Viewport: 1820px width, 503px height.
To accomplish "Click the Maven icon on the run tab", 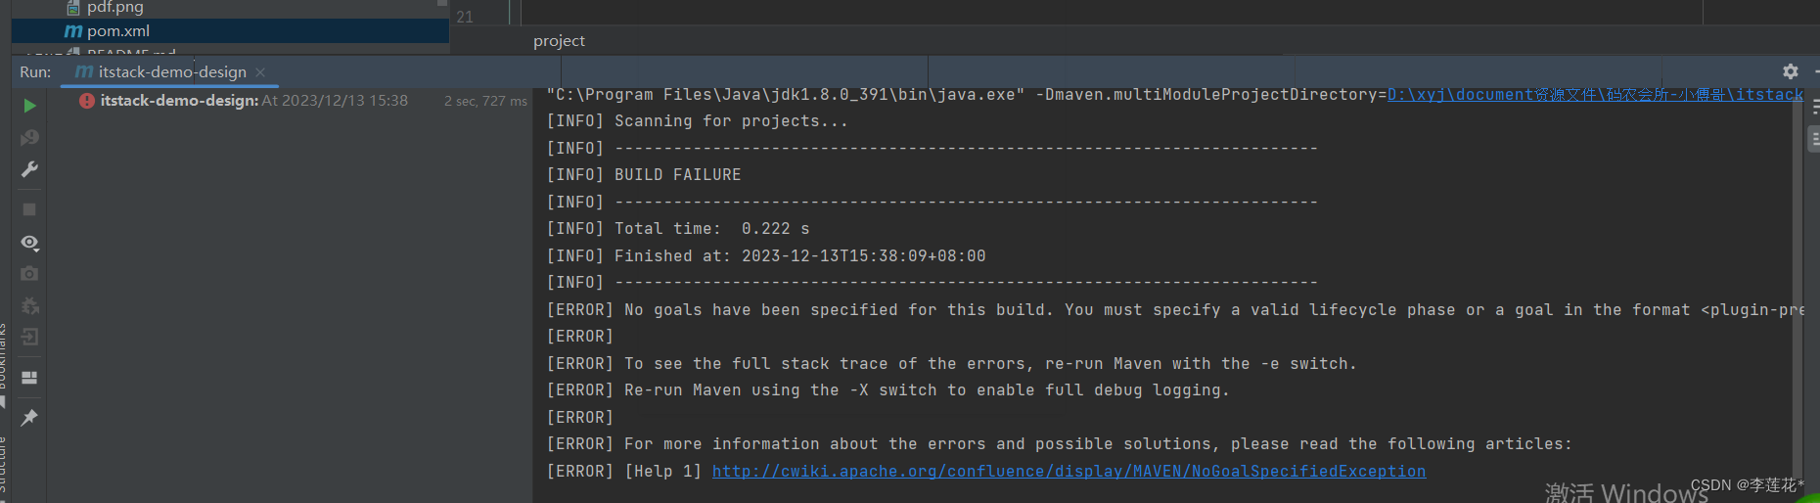I will click(x=84, y=72).
